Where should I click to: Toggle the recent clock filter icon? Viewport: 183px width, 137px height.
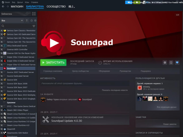pyautogui.click(x=31, y=21)
